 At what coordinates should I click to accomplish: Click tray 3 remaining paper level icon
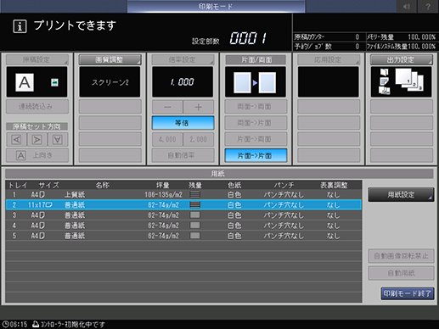[x=195, y=215]
